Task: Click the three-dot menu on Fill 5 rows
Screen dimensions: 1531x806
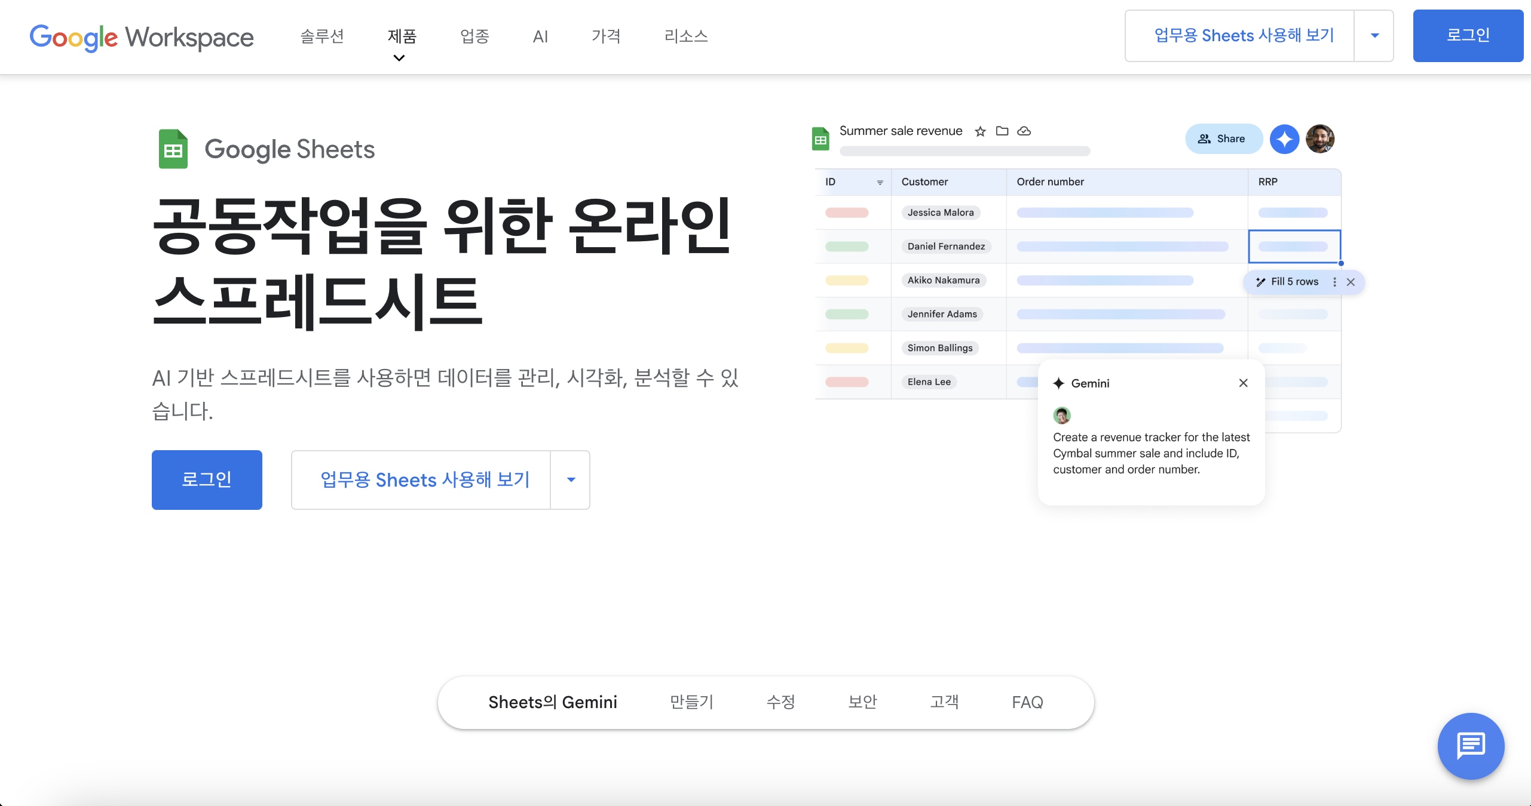Action: [1334, 282]
